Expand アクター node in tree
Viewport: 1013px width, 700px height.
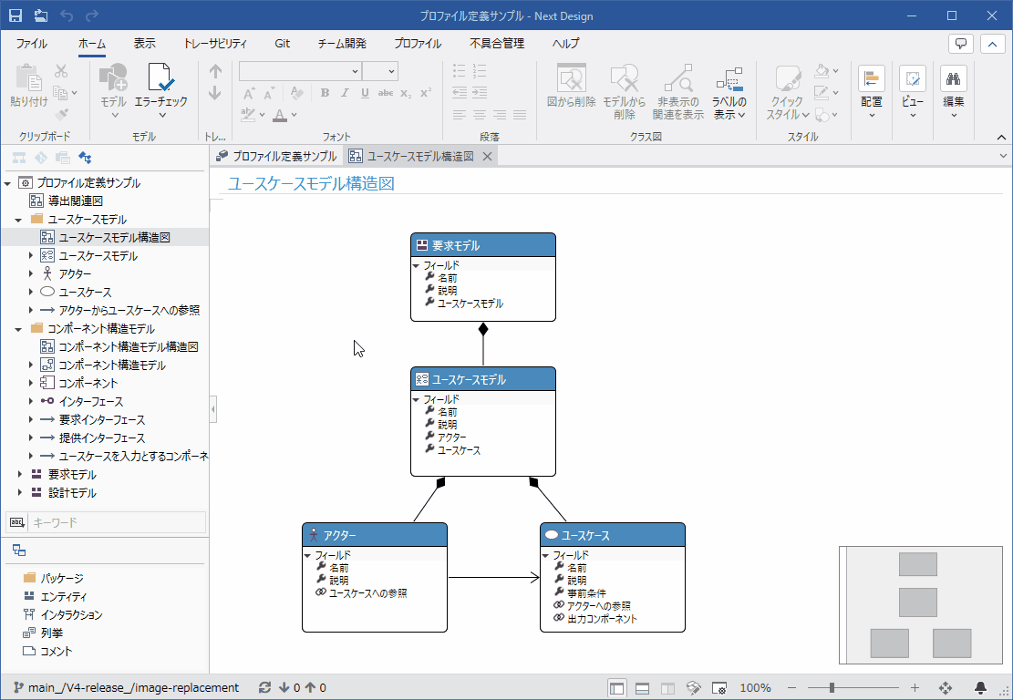[x=30, y=273]
